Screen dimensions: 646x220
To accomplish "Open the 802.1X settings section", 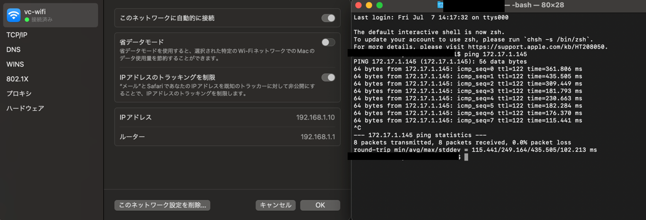I will tap(17, 79).
